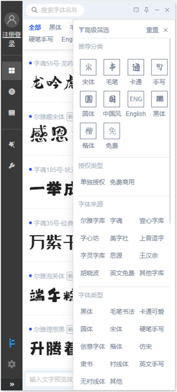Open the free fonts 免 sidebar icon
177x392 pixels.
[12, 92]
